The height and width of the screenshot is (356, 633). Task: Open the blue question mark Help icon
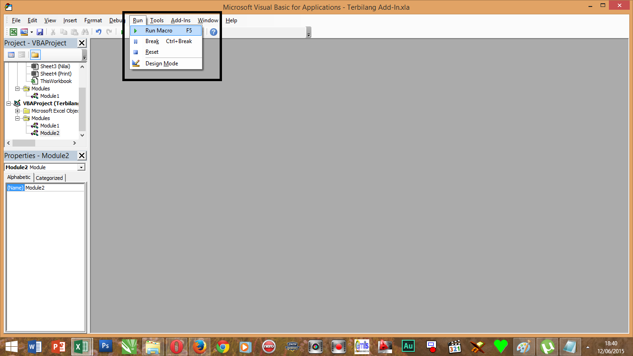tap(214, 32)
